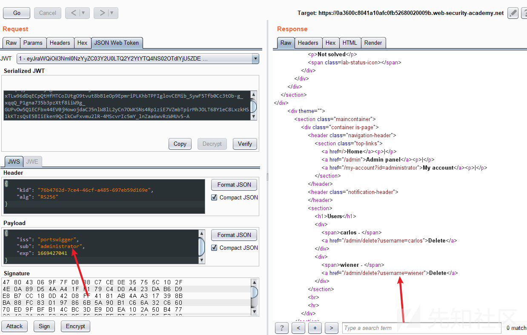Click the kid value in Header JSON

click(x=95, y=190)
